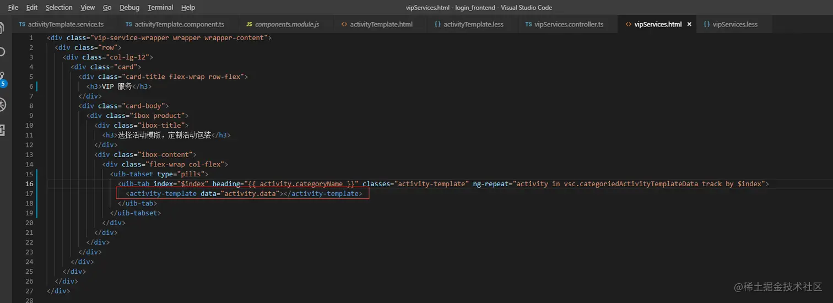Click HTML icon of vipServices.html tab

629,24
